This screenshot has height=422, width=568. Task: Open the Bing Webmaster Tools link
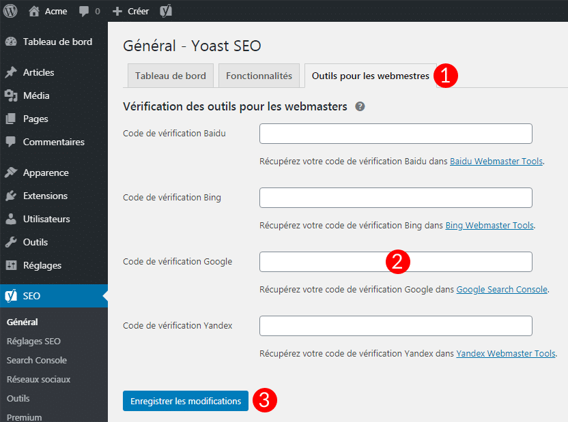[489, 225]
